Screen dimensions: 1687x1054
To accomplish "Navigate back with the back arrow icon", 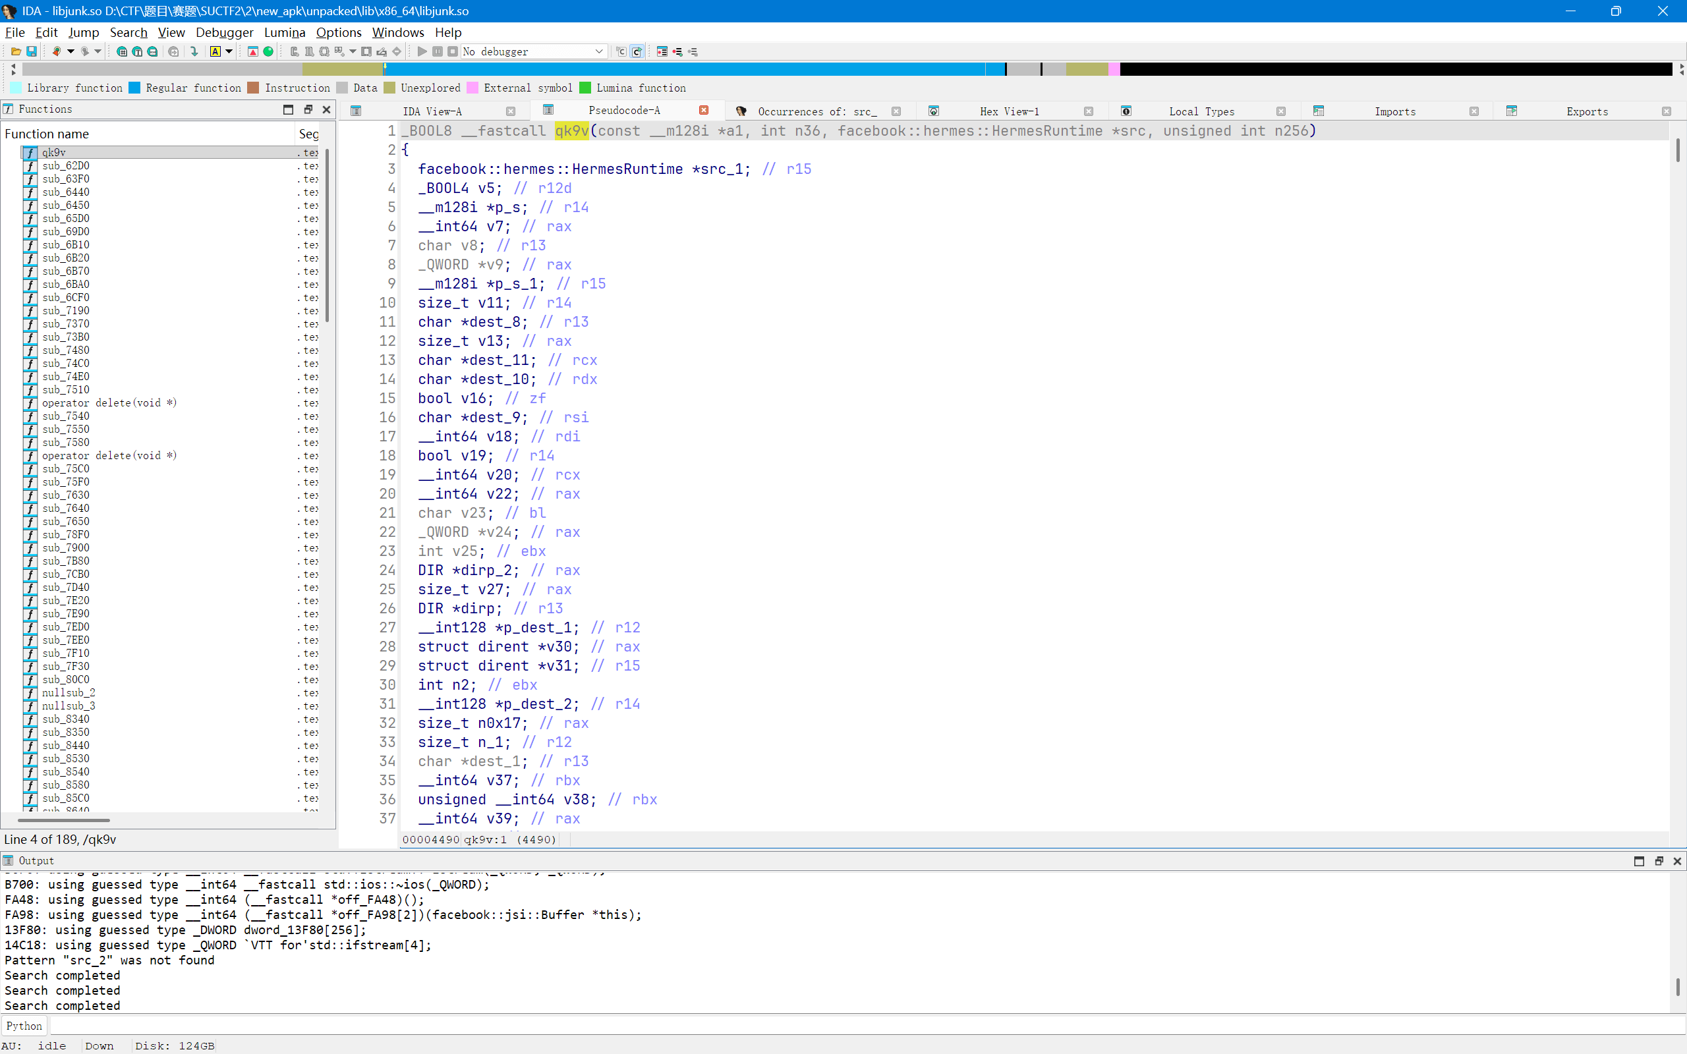I will click(57, 51).
